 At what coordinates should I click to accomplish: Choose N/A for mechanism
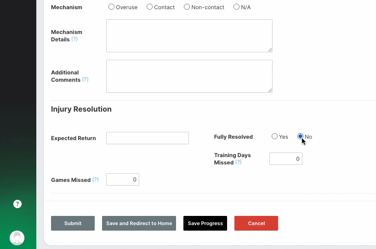[x=236, y=7]
